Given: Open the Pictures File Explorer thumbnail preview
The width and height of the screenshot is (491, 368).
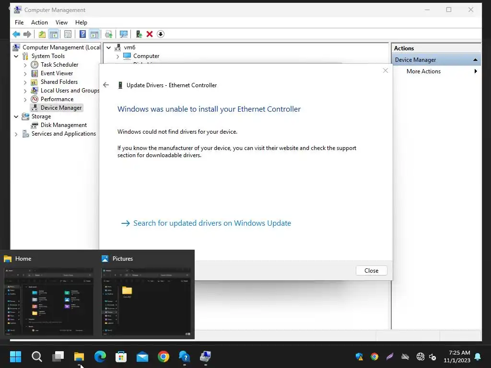Looking at the screenshot, I should coord(146,301).
